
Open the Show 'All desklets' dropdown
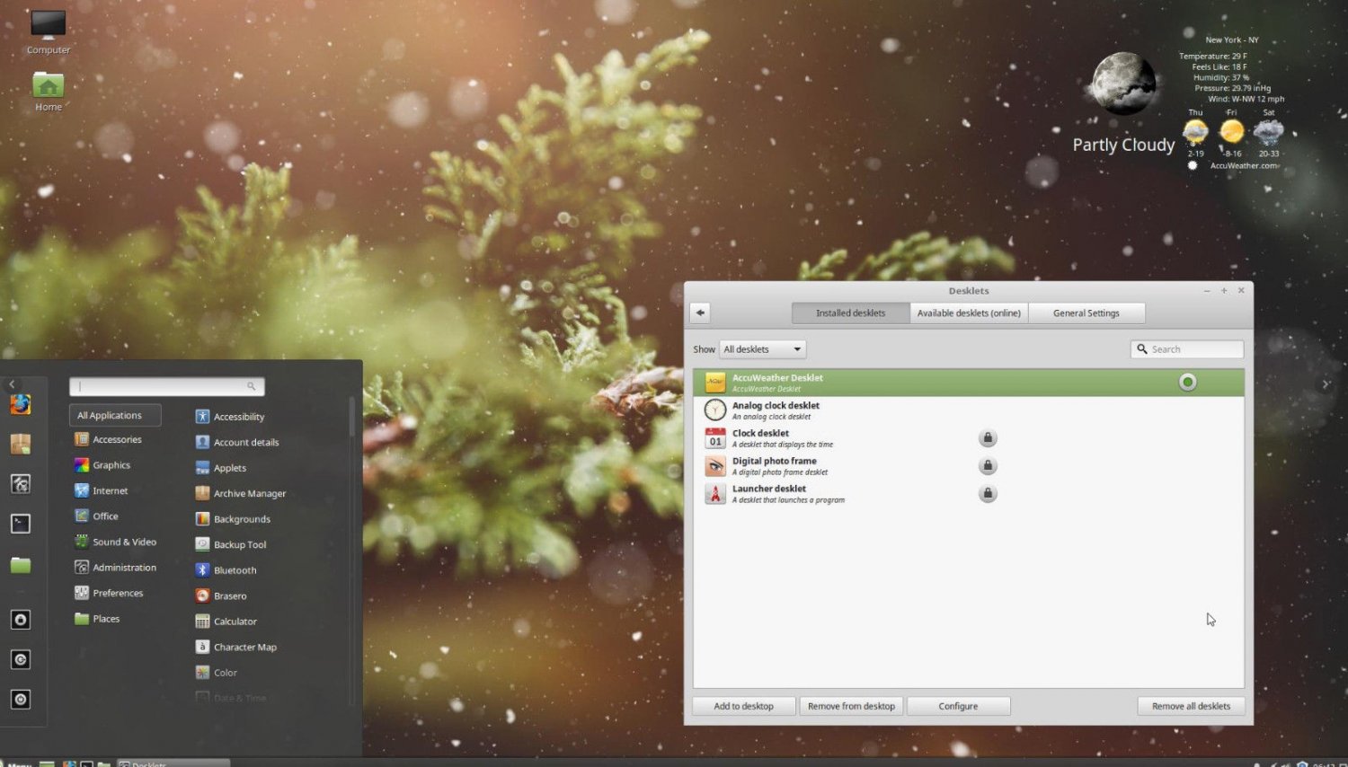[761, 348]
